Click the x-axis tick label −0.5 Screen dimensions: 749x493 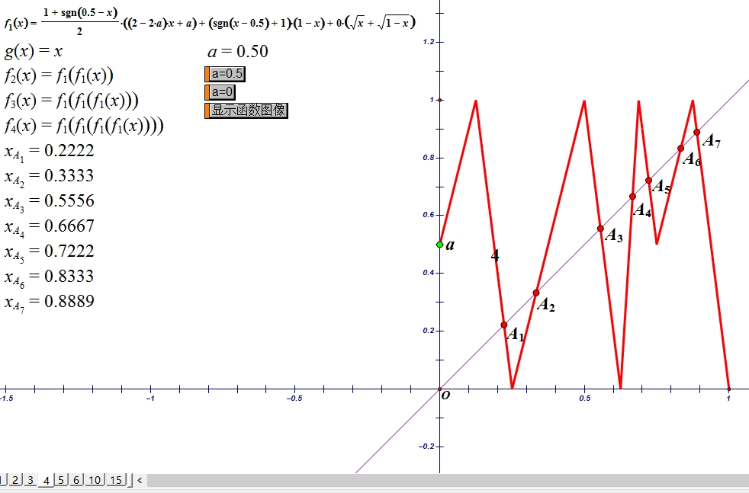click(x=294, y=398)
